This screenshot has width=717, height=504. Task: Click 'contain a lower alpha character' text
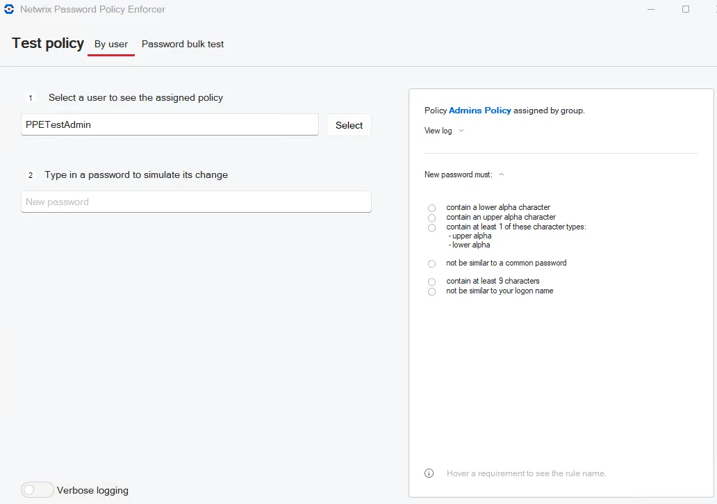pos(498,207)
